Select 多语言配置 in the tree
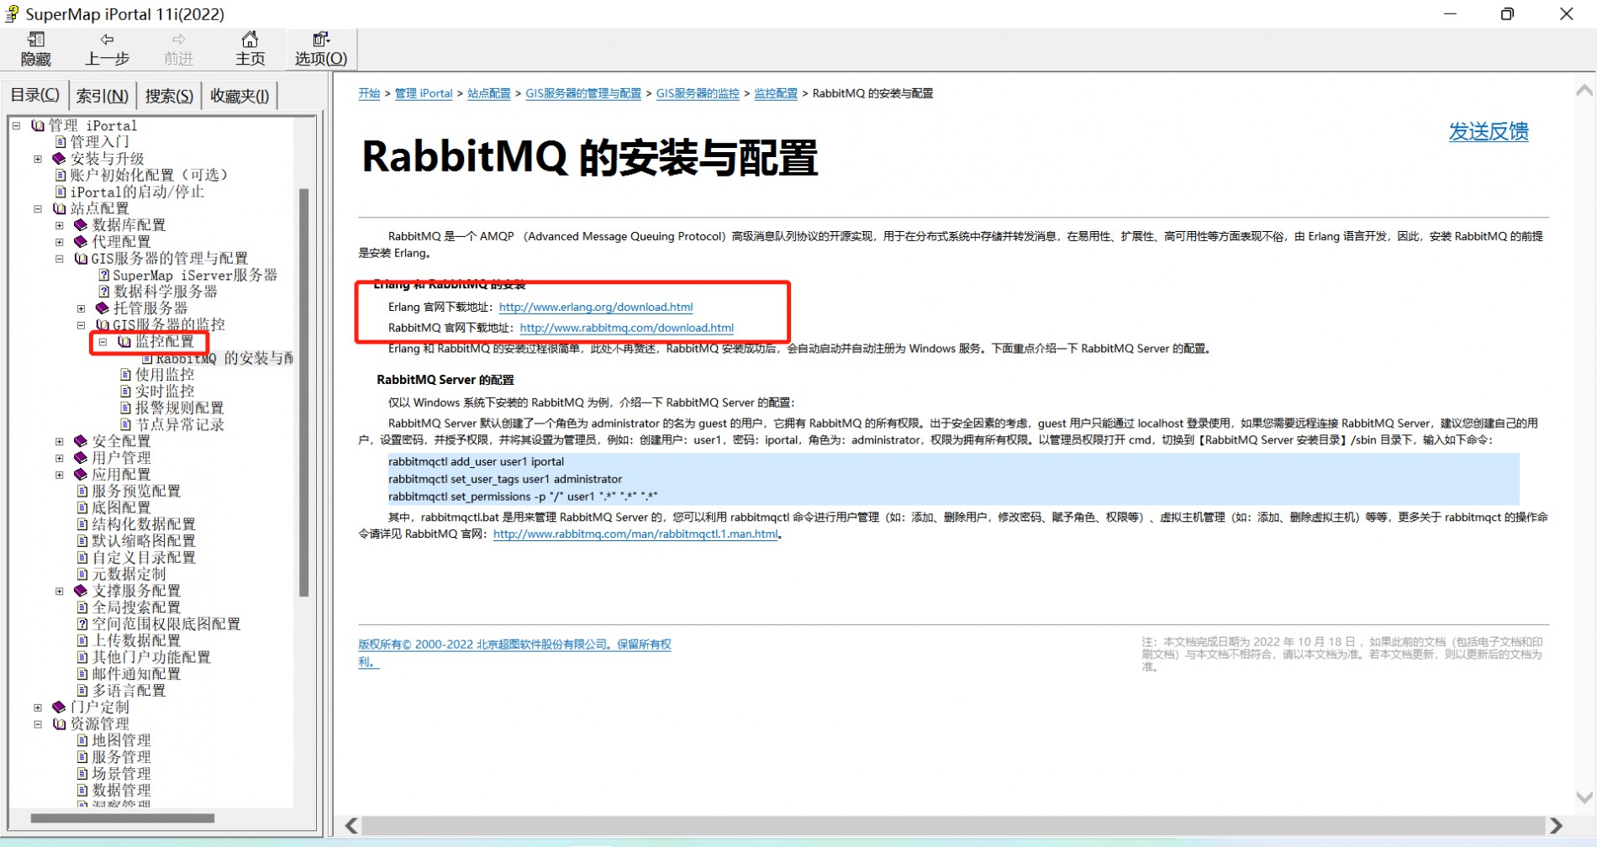1597x847 pixels. coord(129,691)
